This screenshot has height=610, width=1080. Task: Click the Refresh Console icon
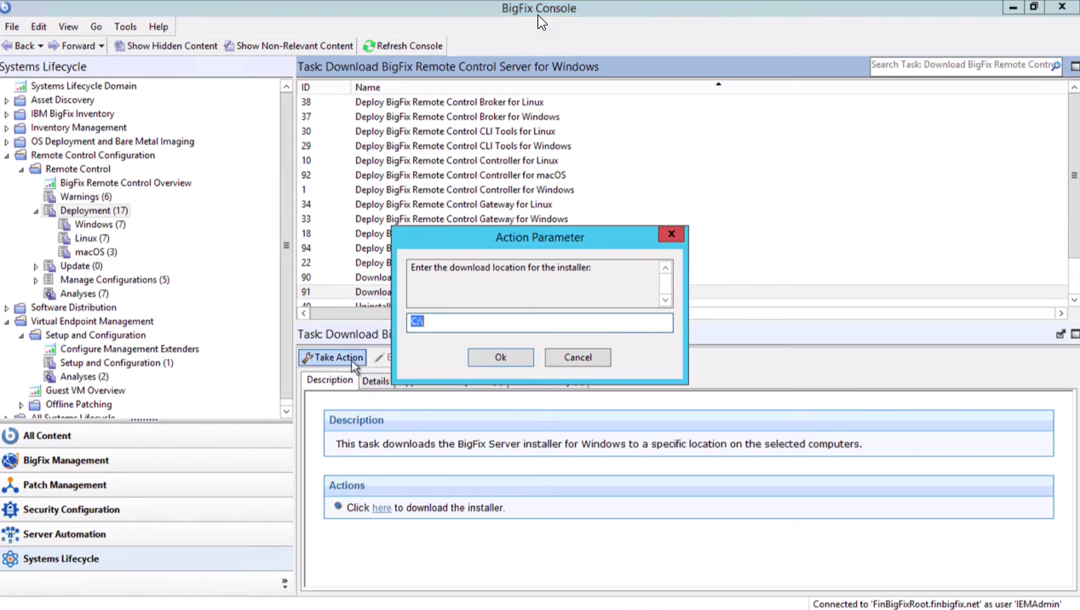(x=369, y=46)
